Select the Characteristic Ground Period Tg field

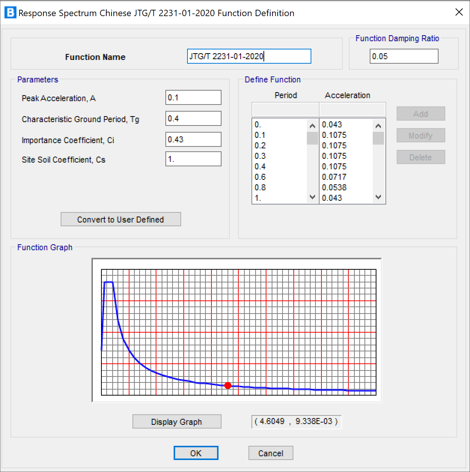point(193,118)
